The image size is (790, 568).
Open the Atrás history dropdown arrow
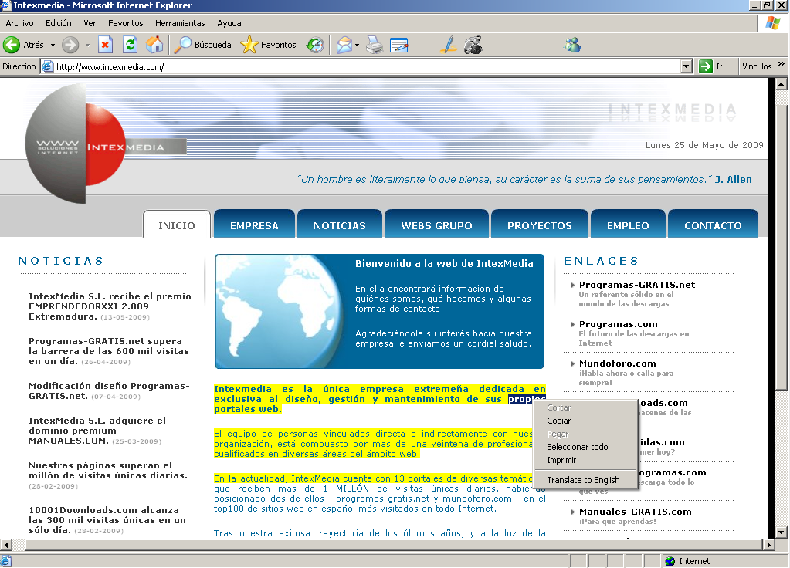click(x=53, y=45)
